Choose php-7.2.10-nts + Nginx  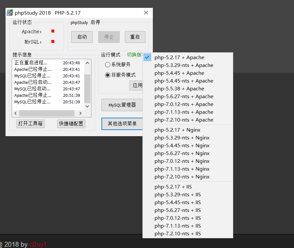188,177
